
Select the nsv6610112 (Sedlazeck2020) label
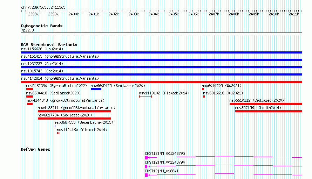point(257,100)
